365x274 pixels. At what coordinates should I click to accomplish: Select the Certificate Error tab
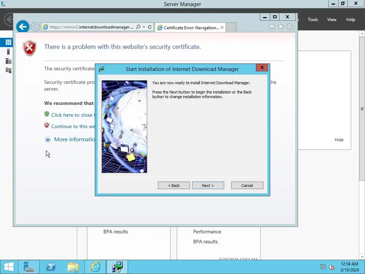click(x=190, y=27)
